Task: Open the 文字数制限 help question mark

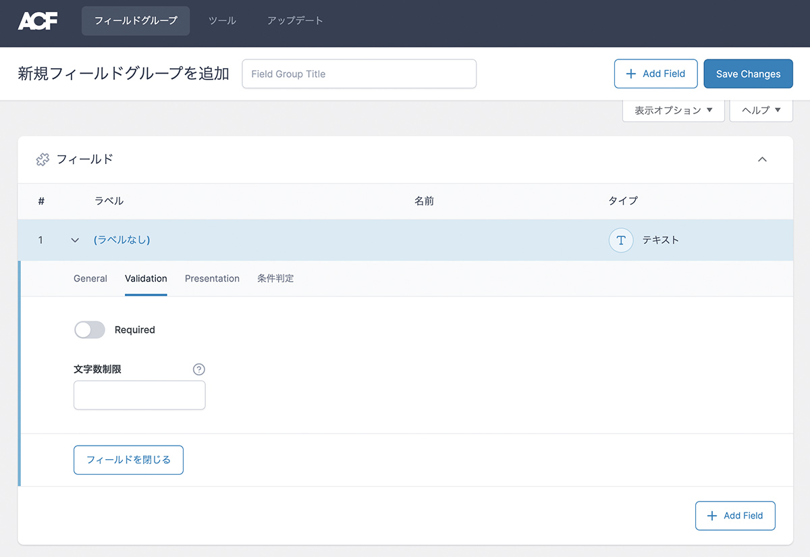Action: (x=198, y=369)
